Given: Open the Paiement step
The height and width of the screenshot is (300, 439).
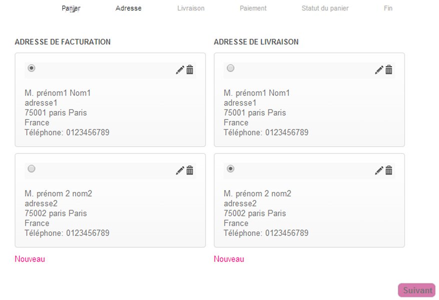Looking at the screenshot, I should tap(253, 8).
